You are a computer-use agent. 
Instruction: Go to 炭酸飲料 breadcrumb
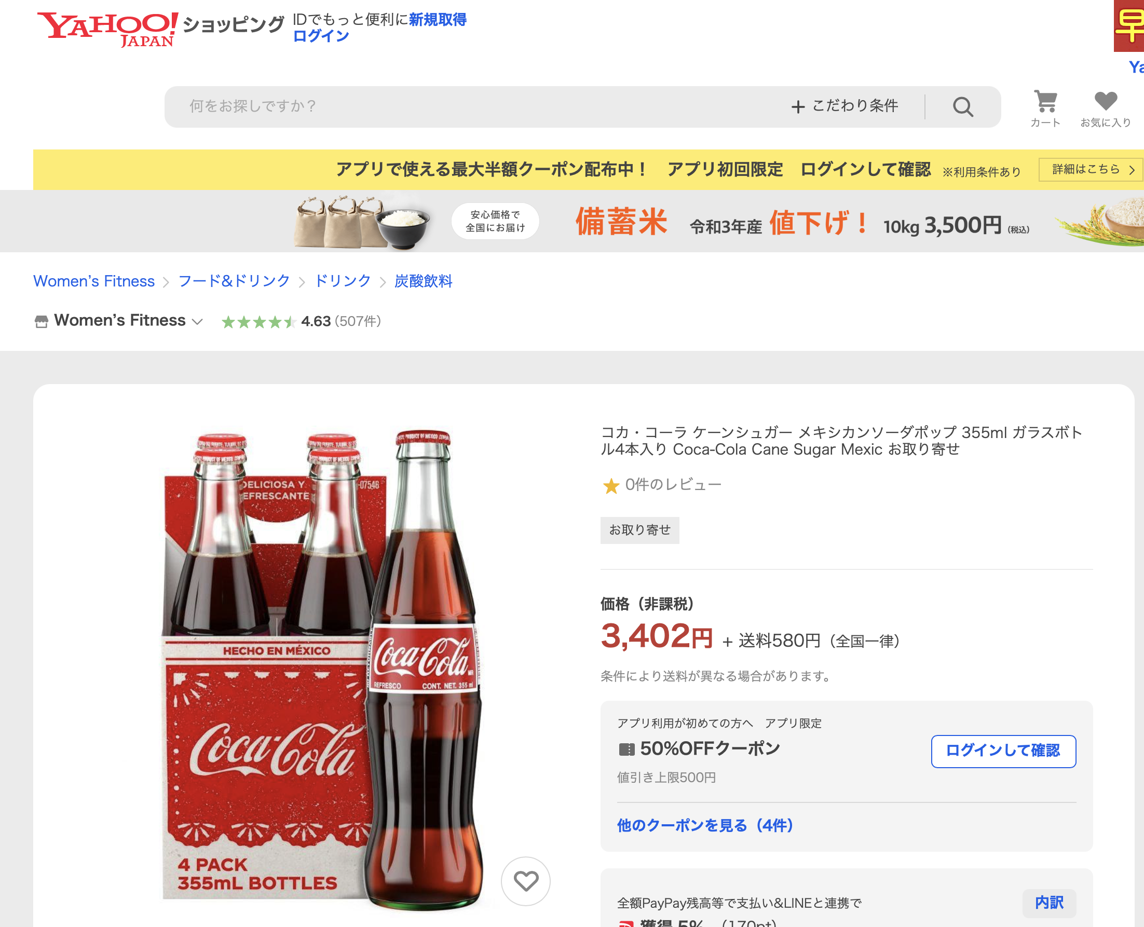coord(423,281)
